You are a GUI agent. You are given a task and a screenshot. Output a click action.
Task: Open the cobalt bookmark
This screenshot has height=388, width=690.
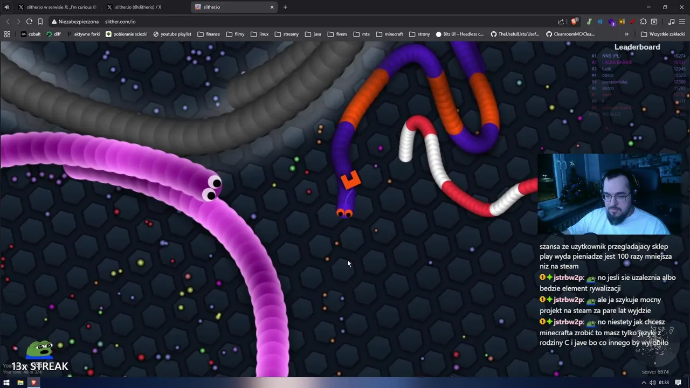point(31,34)
